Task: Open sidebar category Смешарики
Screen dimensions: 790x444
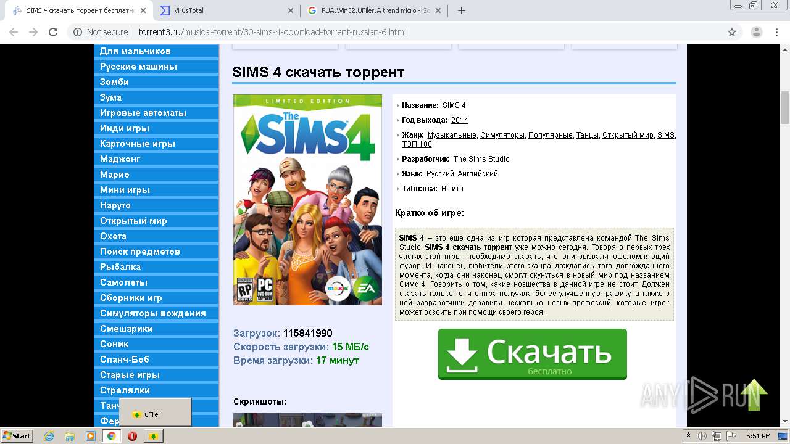Action: tap(156, 329)
